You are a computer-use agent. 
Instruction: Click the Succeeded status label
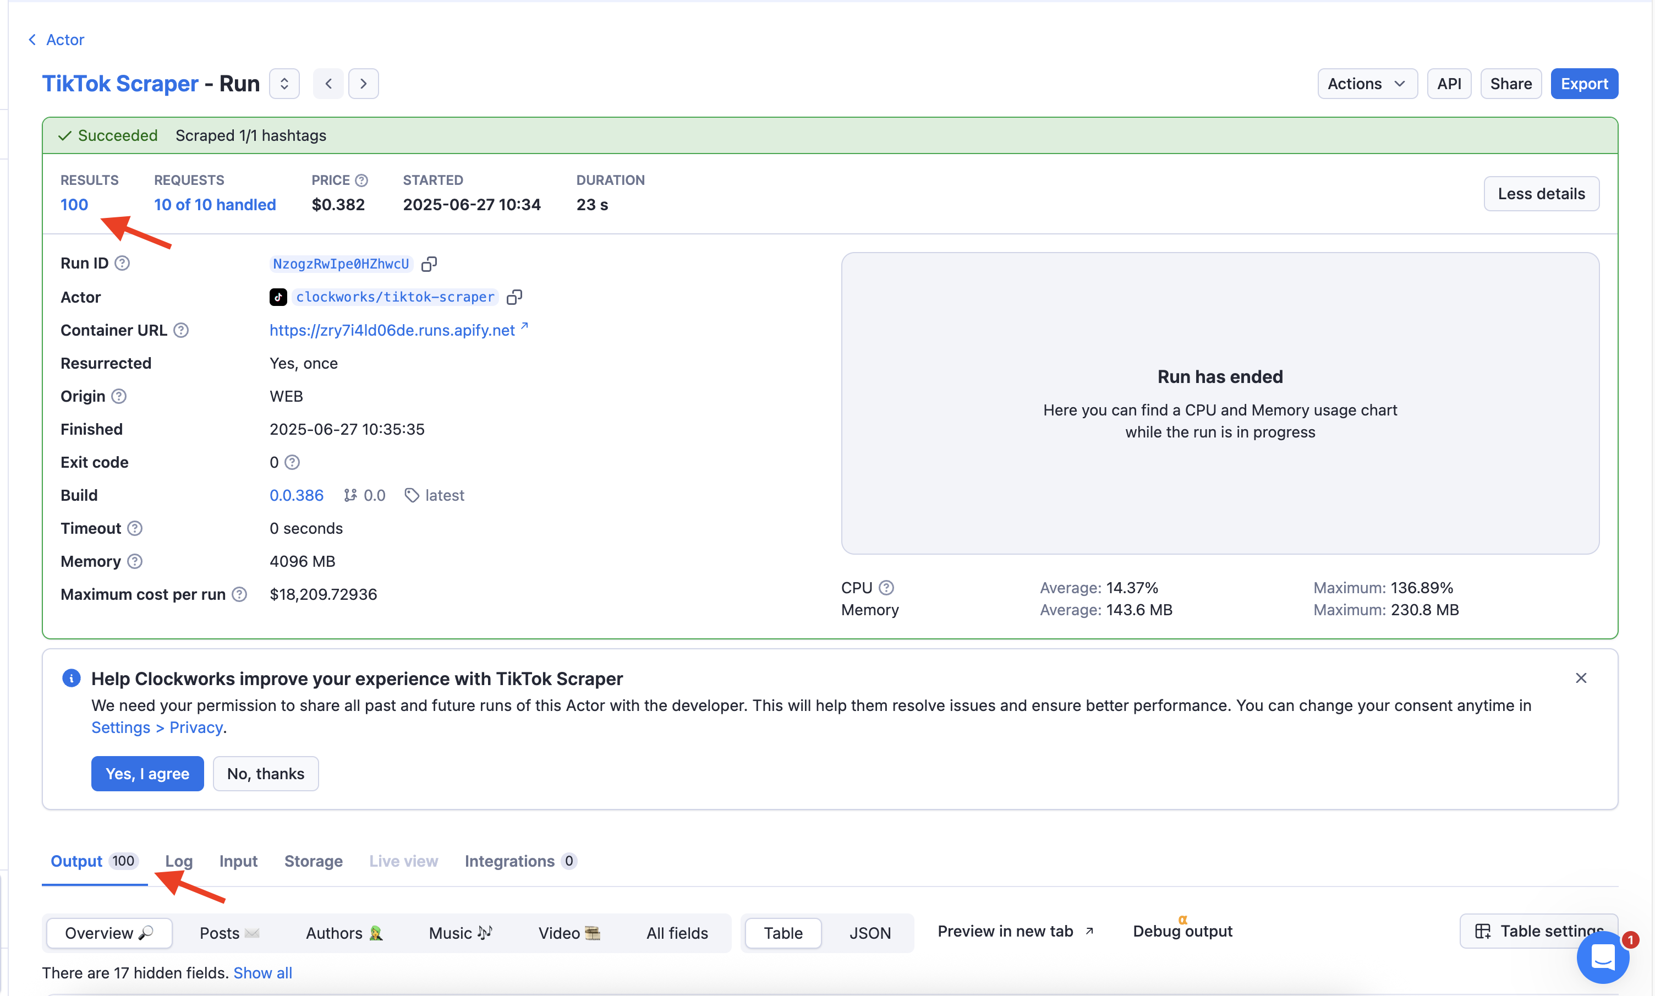coord(108,135)
